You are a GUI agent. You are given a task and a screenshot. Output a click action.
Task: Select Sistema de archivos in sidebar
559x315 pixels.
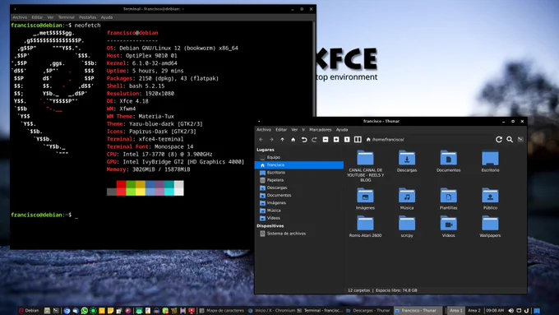coord(298,234)
